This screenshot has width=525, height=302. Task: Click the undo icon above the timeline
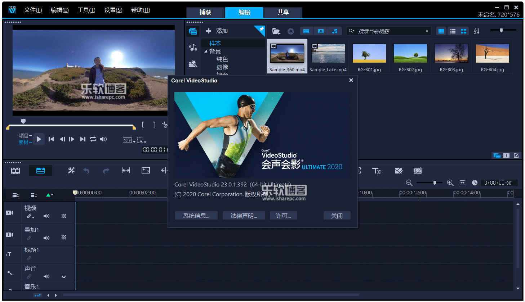coord(86,171)
